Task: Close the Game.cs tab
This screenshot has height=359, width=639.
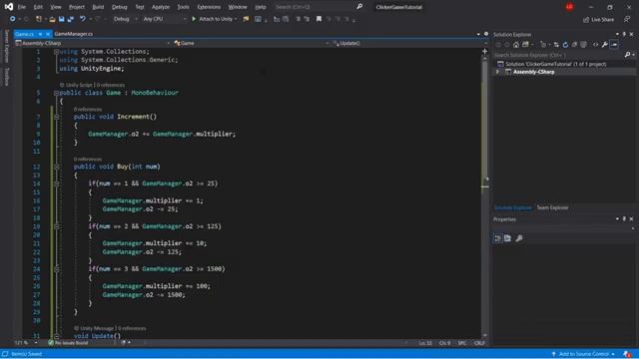Action: tap(48, 34)
